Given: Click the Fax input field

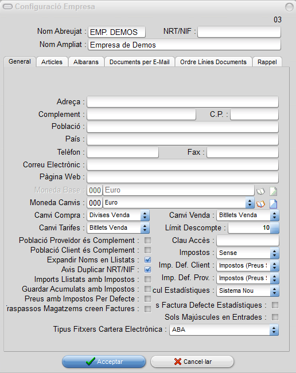Looking at the screenshot, I should click(x=243, y=152).
